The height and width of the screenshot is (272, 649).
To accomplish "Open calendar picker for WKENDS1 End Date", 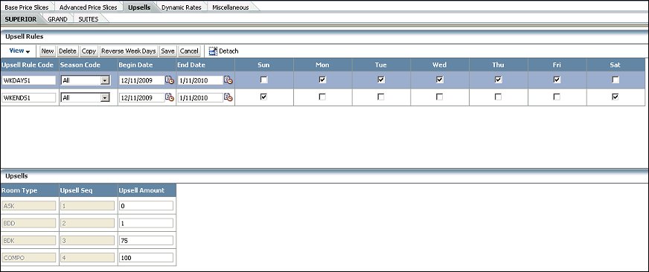I will [228, 97].
